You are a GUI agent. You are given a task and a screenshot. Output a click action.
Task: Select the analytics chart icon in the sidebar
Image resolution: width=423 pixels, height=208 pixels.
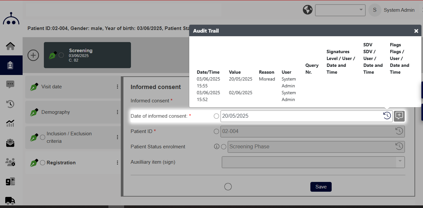pyautogui.click(x=10, y=124)
